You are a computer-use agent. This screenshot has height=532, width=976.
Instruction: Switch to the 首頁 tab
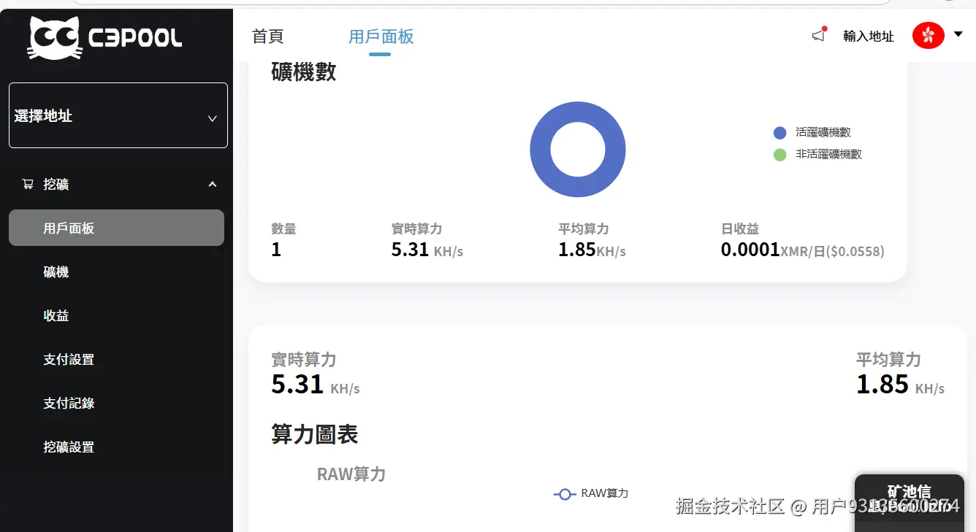tap(267, 36)
